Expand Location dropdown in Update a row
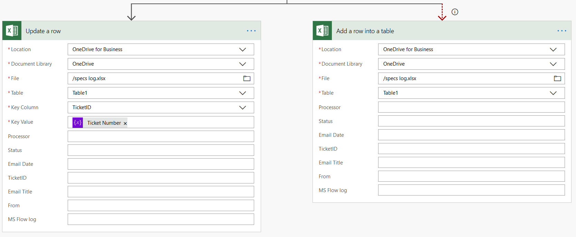Viewport: 576px width, 237px height. 243,49
